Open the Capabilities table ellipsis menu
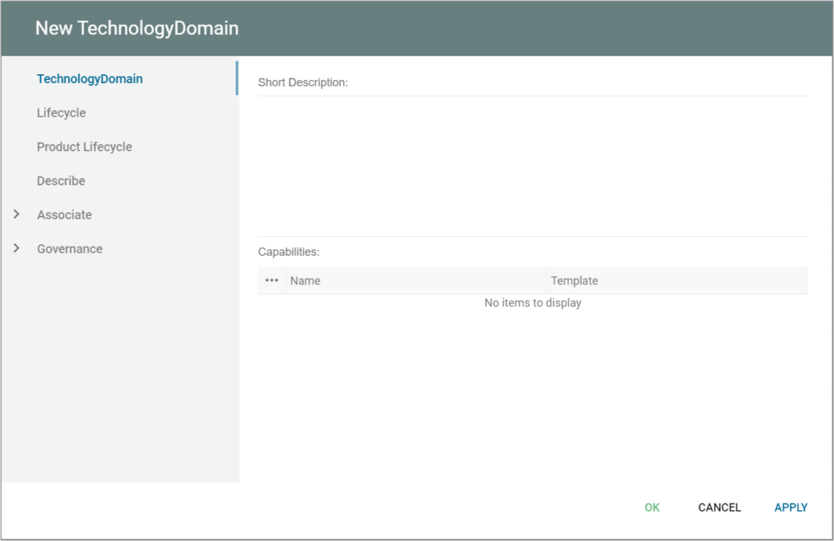 272,280
